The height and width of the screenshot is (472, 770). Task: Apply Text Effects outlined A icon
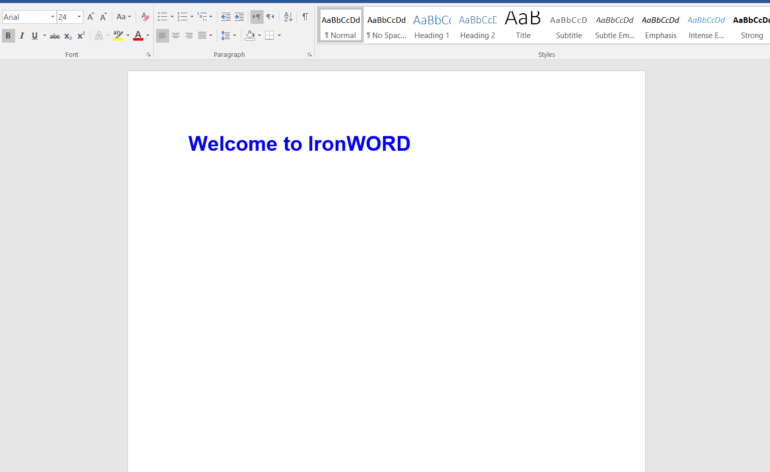[x=99, y=36]
